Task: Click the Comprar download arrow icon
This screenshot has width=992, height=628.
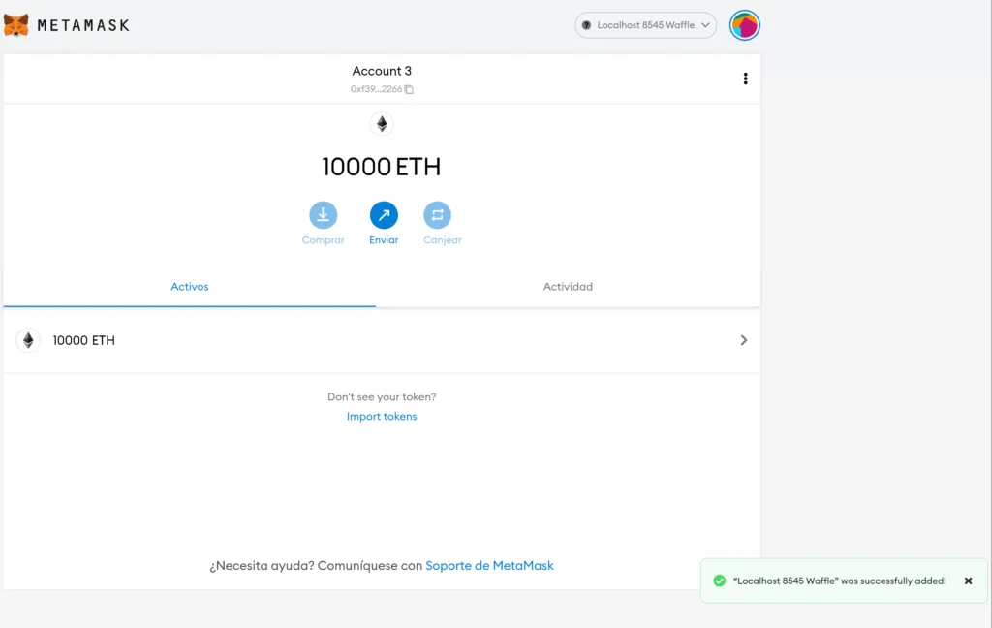Action: (323, 215)
